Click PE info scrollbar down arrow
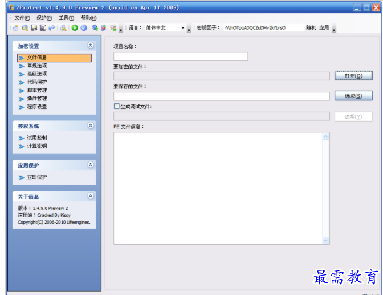383x295 pixels. pos(325,240)
